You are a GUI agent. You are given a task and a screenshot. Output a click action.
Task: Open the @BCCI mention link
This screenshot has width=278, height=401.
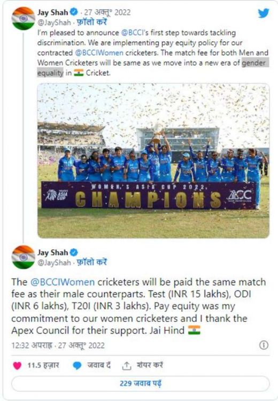pos(132,33)
